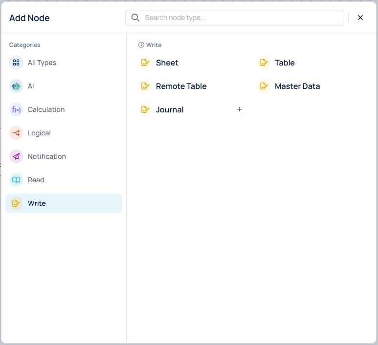Close the Add Node dialog

pyautogui.click(x=360, y=18)
